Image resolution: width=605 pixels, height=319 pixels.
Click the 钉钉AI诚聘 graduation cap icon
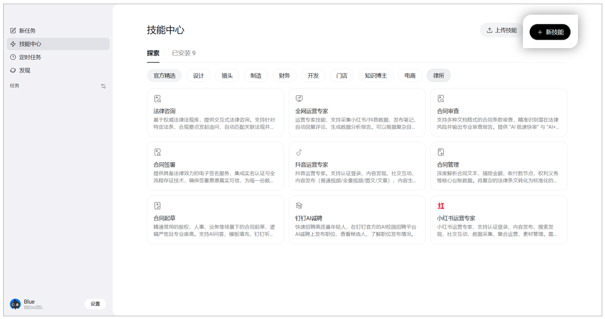tap(299, 206)
